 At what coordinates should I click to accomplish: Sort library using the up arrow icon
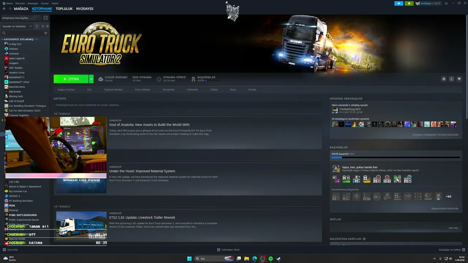click(x=37, y=26)
